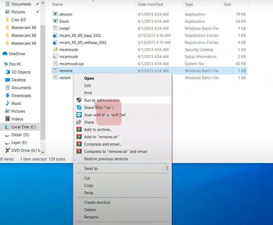
Task: Click the sidebar scroll down arrow
Action: 43,152
